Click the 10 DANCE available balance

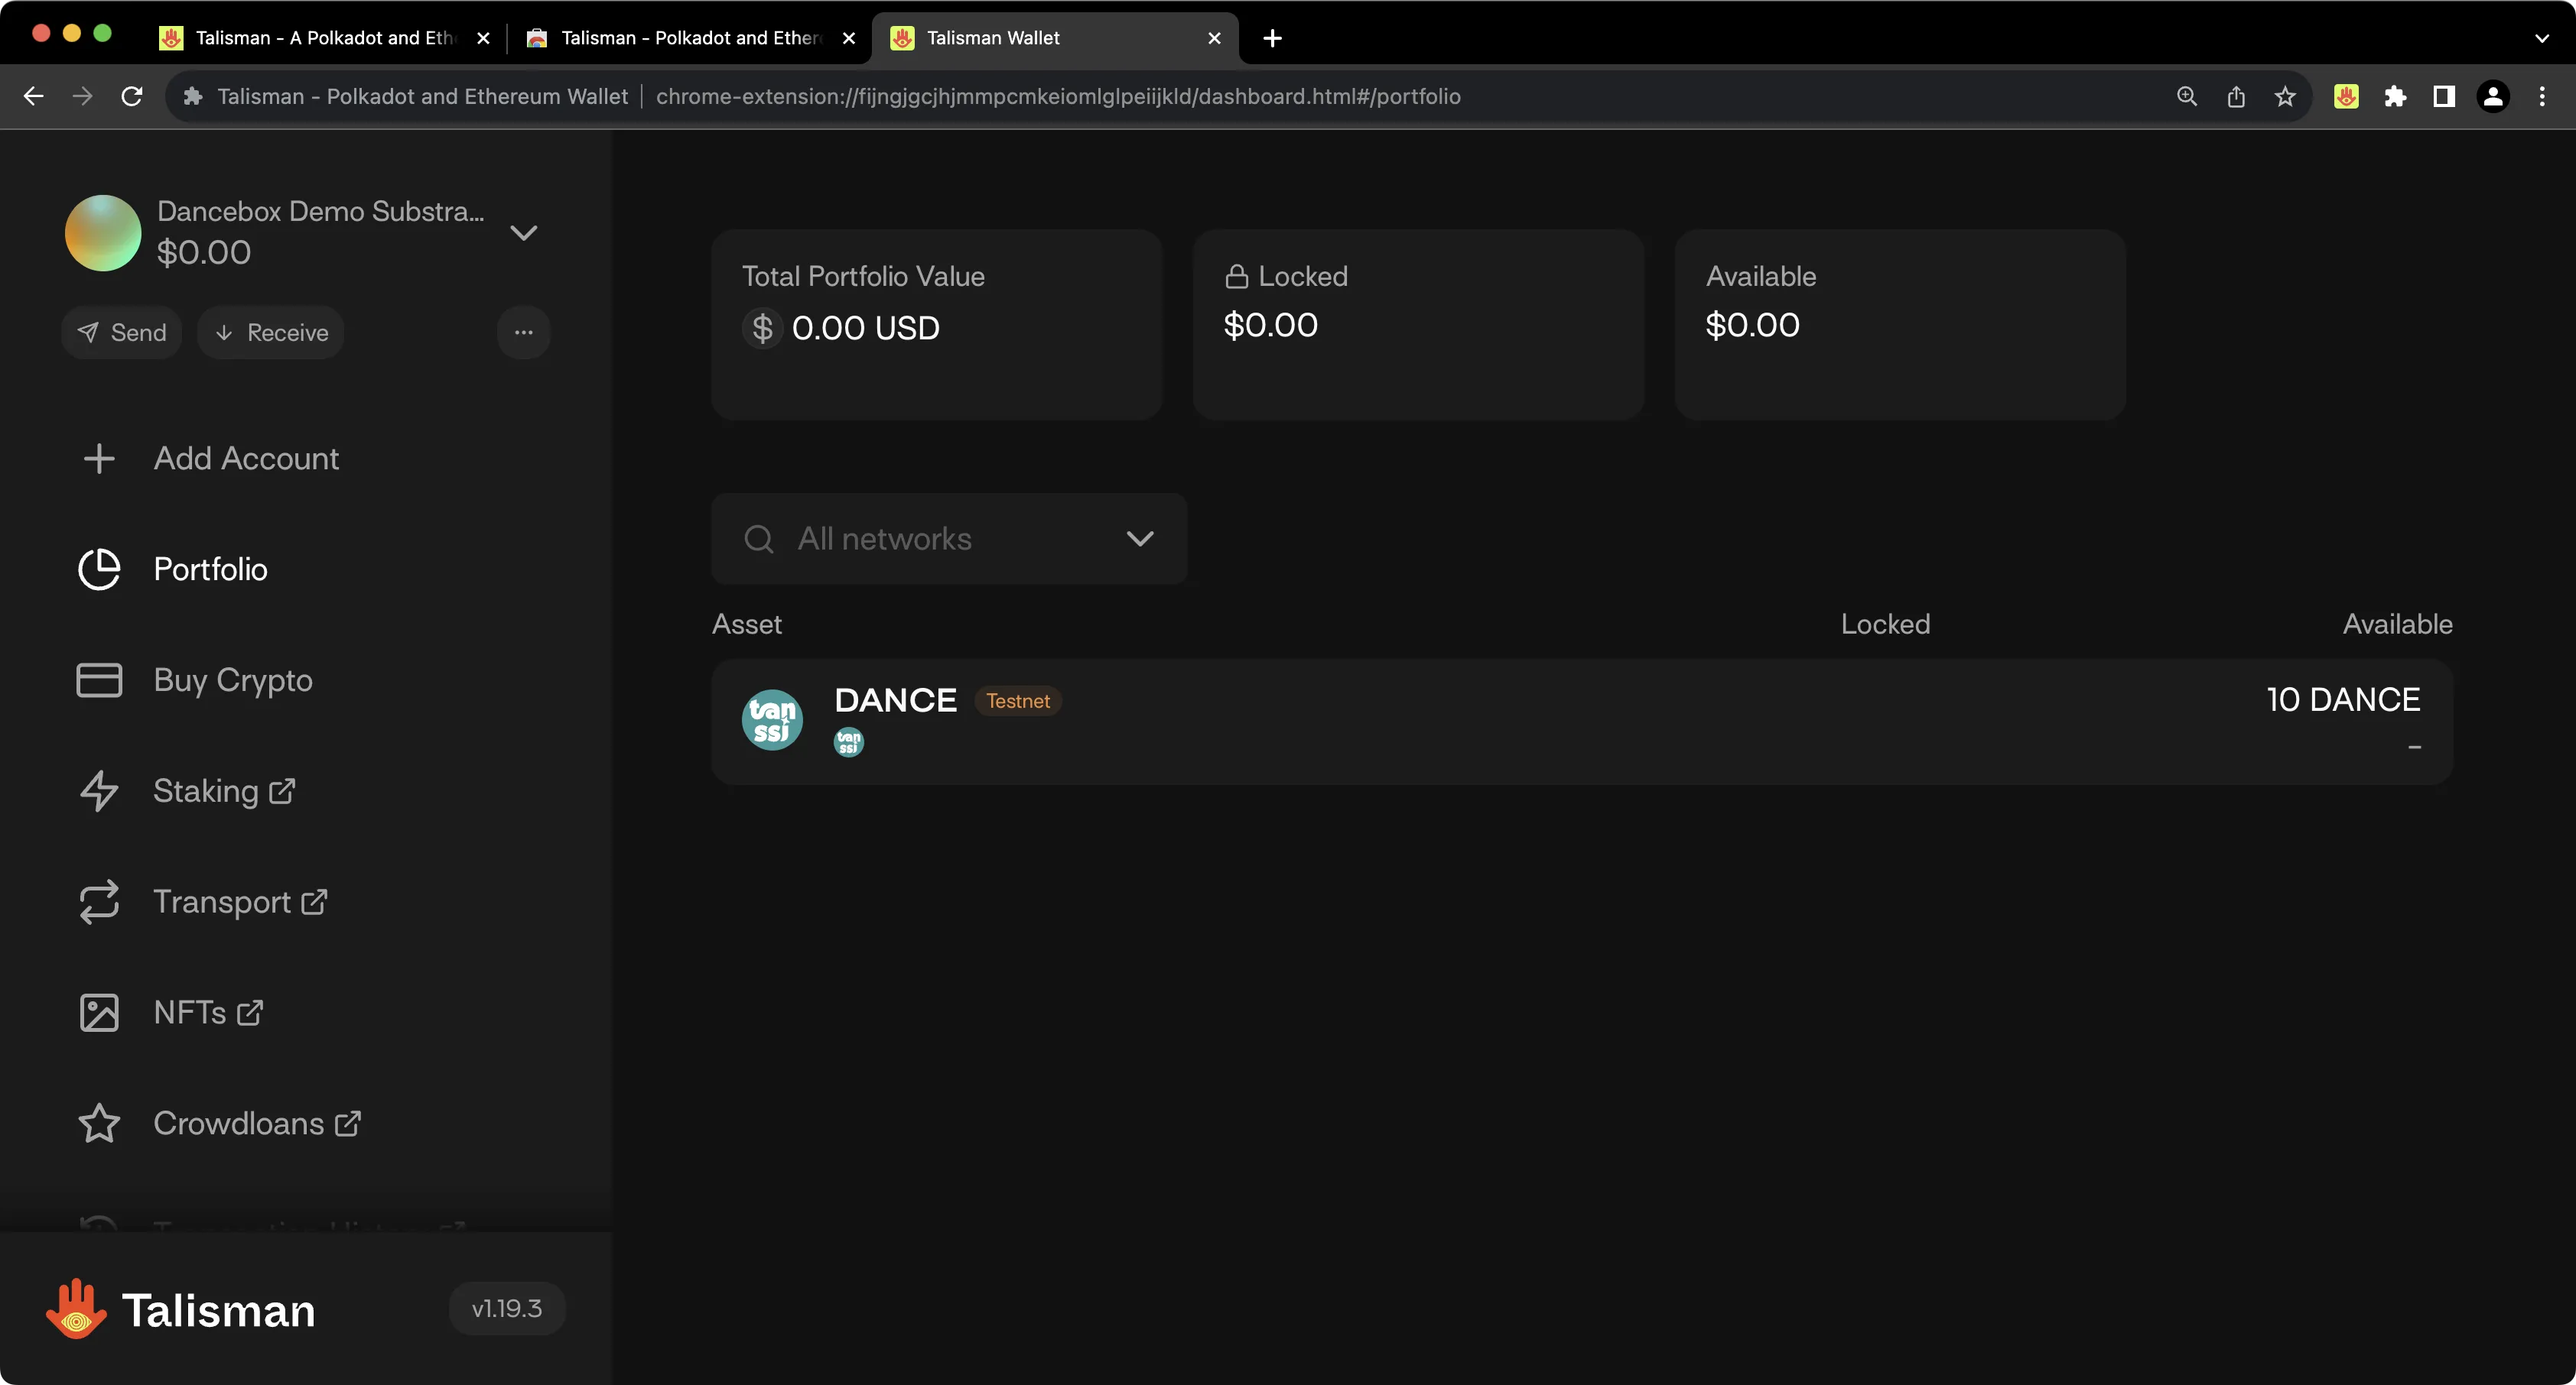click(2343, 699)
